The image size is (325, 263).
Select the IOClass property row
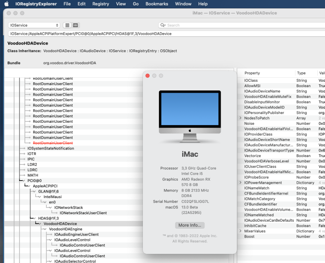[282, 80]
